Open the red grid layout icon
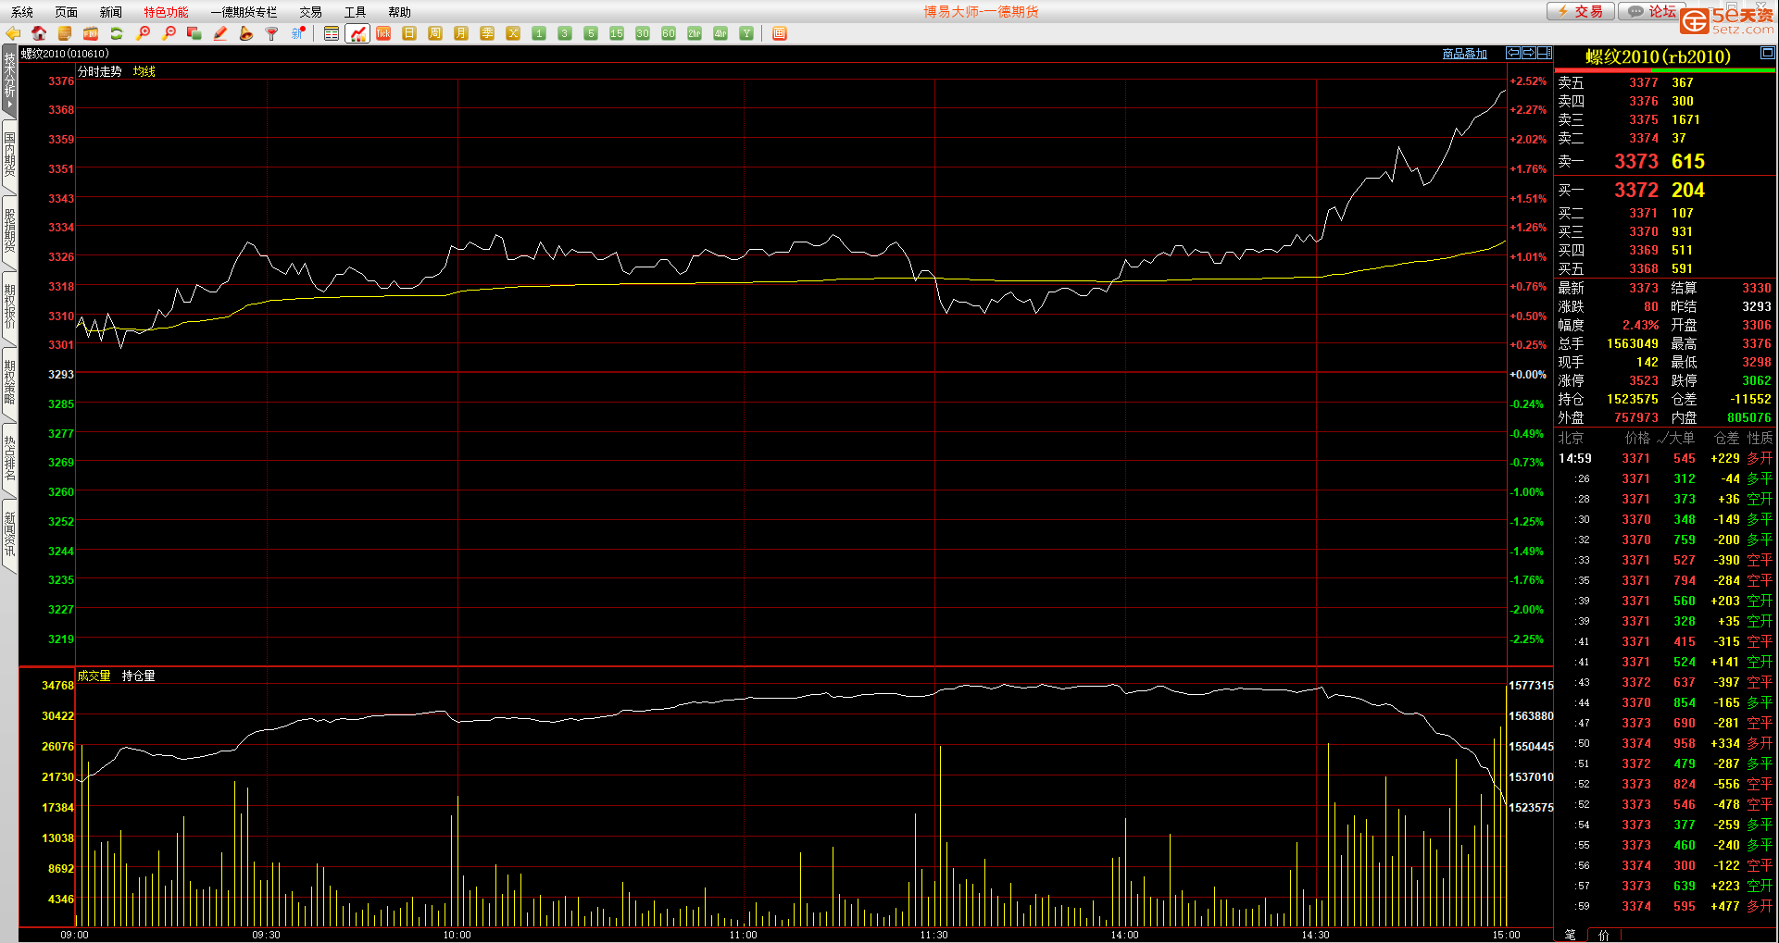The image size is (1779, 943). (x=780, y=33)
